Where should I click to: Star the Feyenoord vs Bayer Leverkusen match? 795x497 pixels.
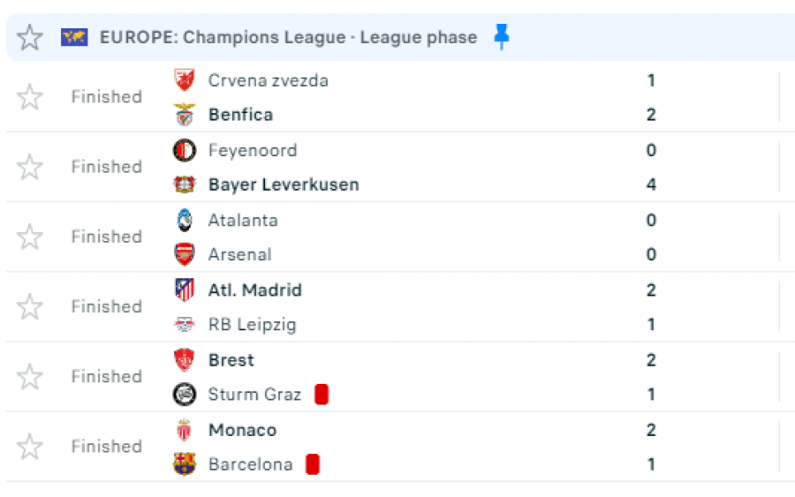click(30, 167)
